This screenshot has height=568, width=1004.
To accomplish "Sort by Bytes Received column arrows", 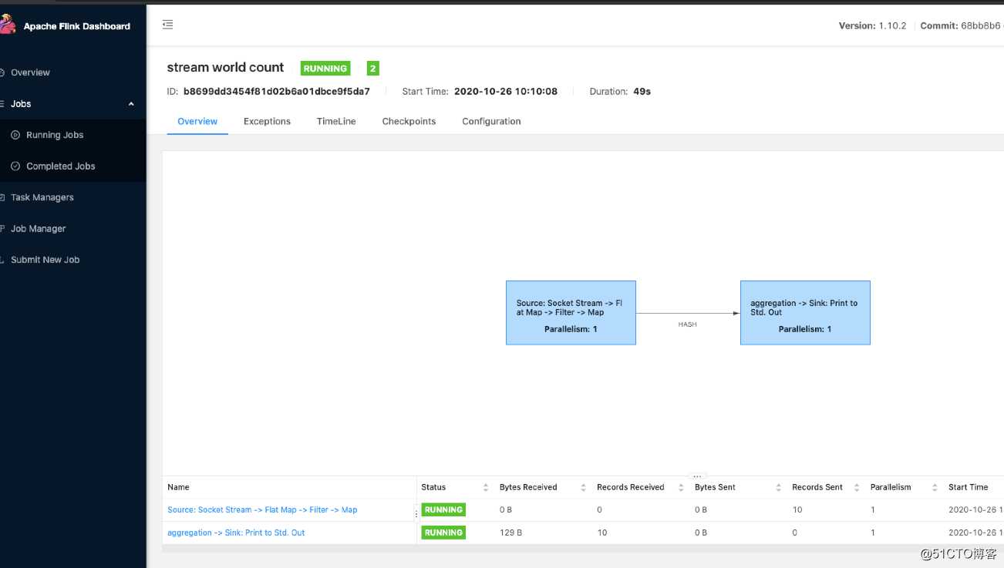I will [x=584, y=487].
